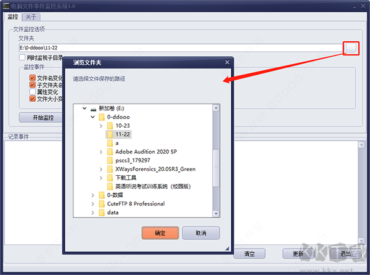Click the folder path input field
This screenshot has width=370, height=275.
[x=181, y=48]
